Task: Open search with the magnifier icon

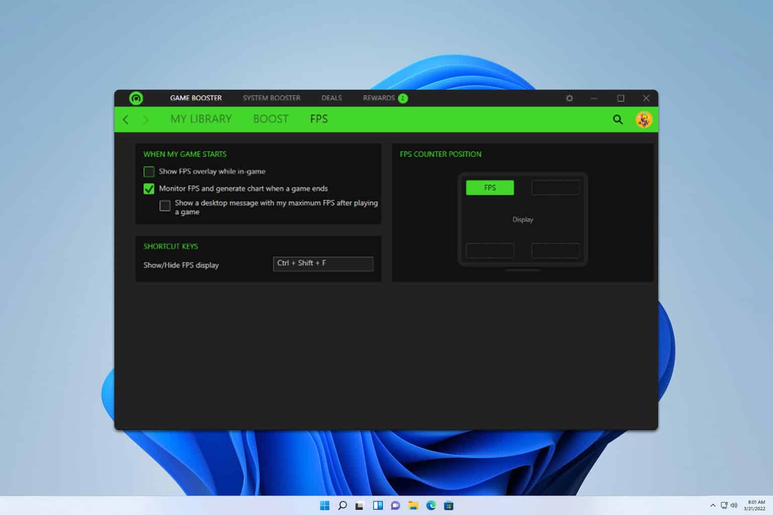Action: 617,119
